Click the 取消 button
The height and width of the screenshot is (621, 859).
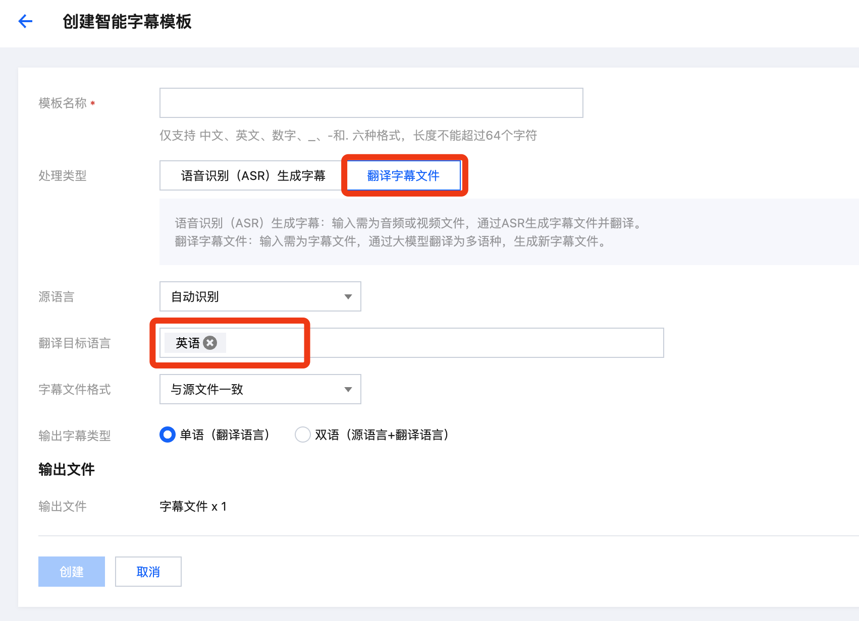coord(148,572)
